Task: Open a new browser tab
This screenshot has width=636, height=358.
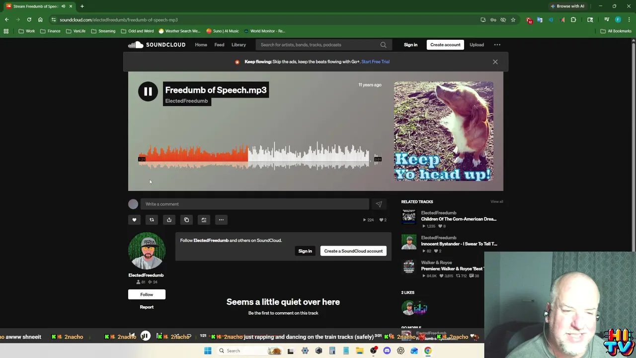Action: coord(82,6)
